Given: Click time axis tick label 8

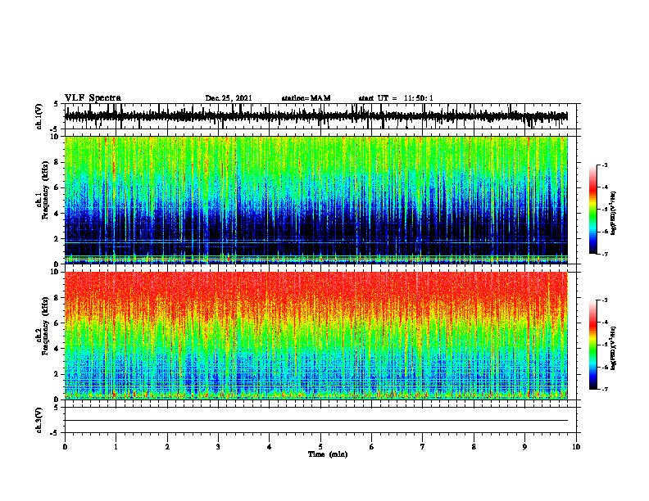Looking at the screenshot, I should (474, 447).
